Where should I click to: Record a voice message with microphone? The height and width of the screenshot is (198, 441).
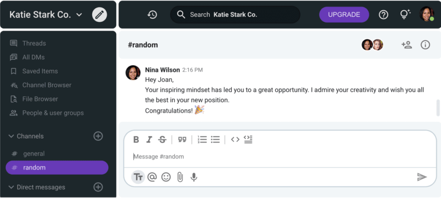tap(194, 177)
